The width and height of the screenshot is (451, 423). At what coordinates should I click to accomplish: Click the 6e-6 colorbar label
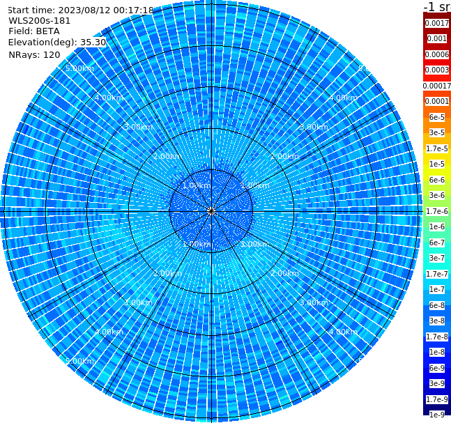[x=437, y=180]
